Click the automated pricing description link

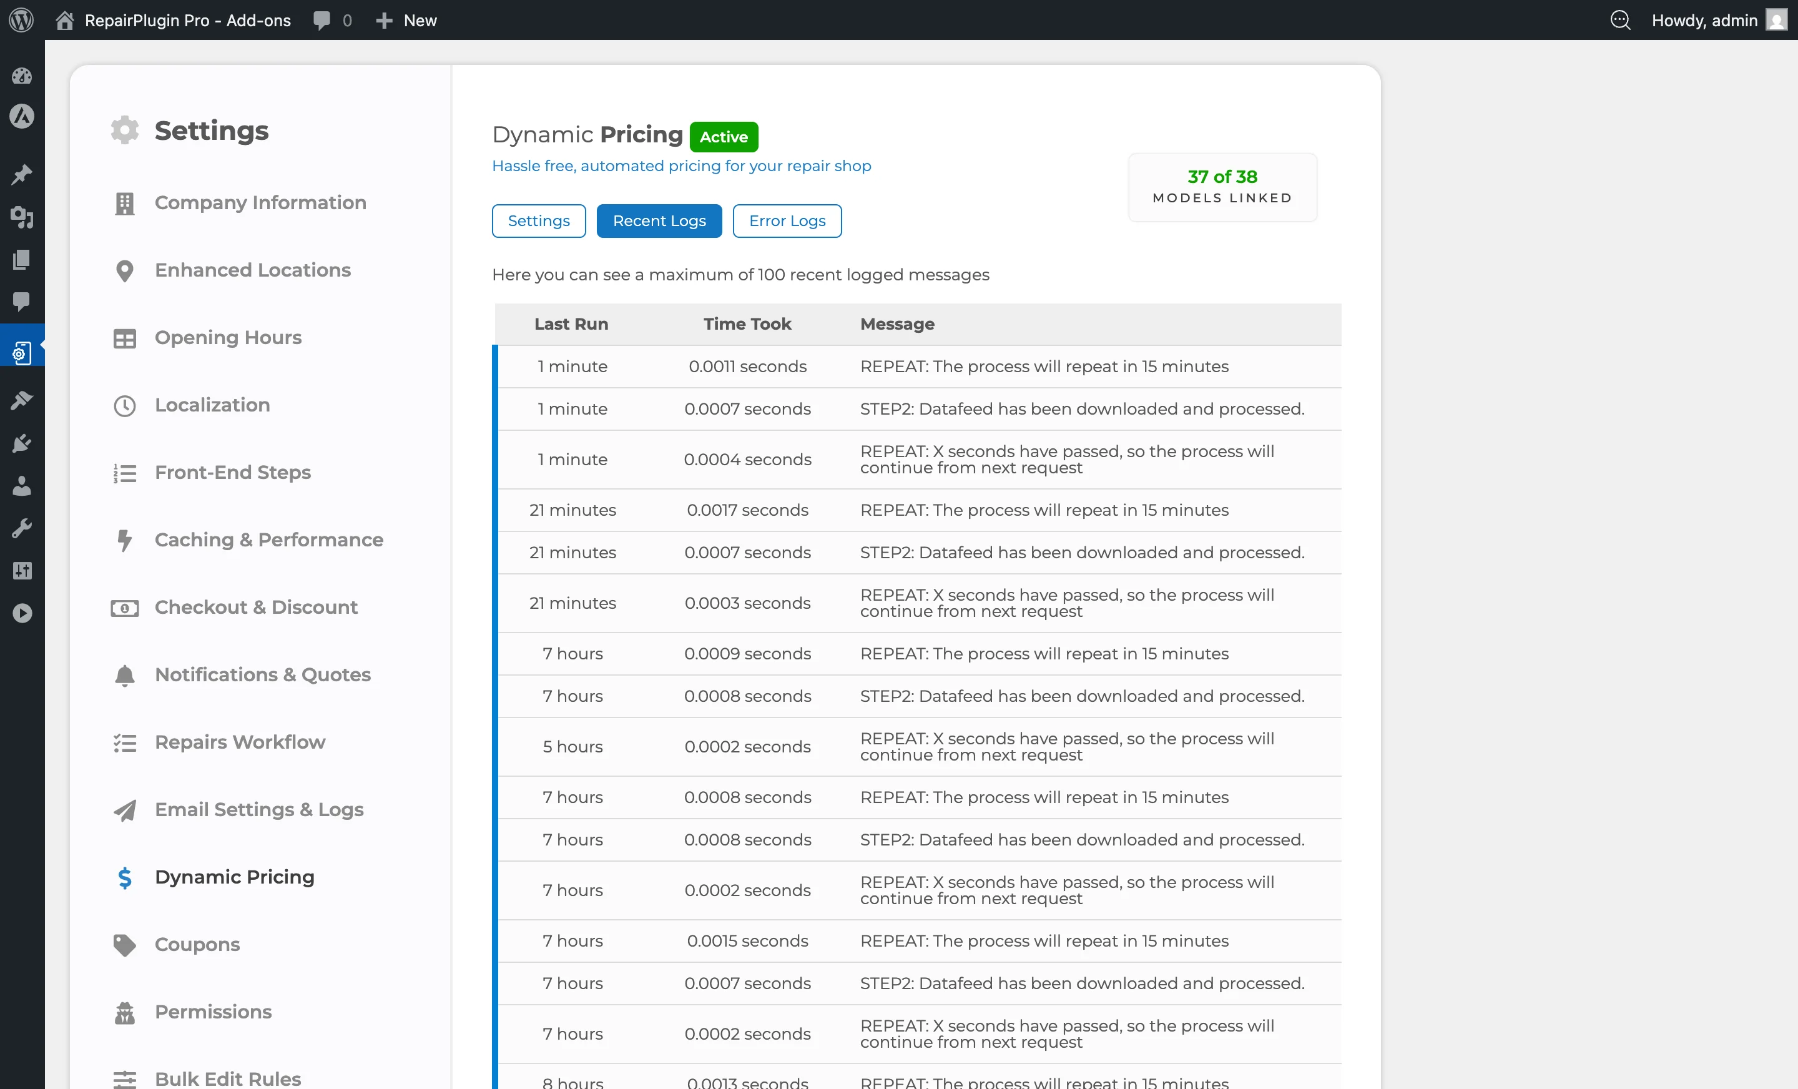[681, 167]
